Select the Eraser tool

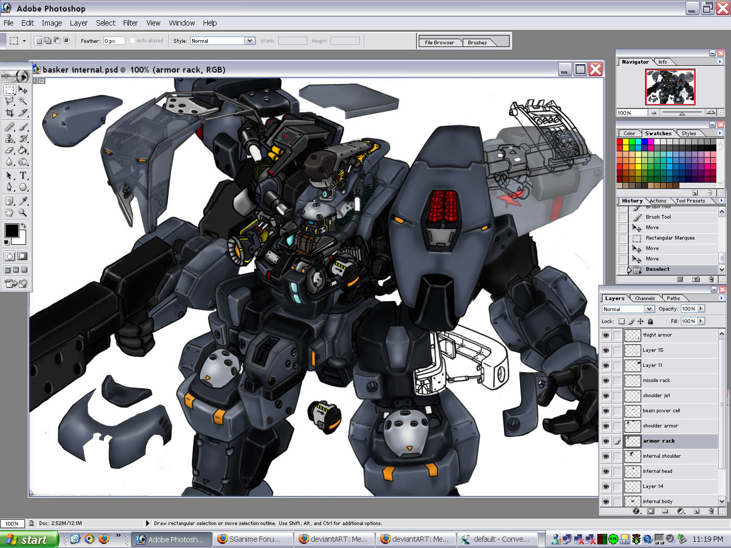point(9,150)
